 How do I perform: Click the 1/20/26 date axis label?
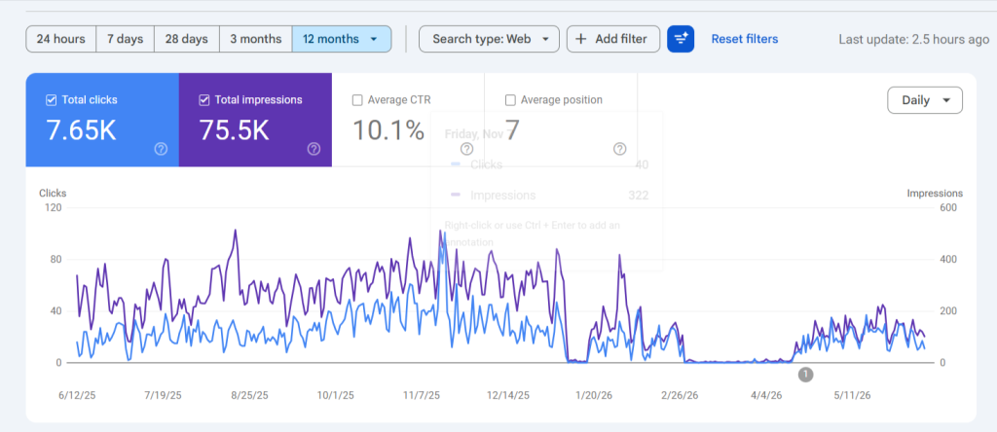pos(594,394)
